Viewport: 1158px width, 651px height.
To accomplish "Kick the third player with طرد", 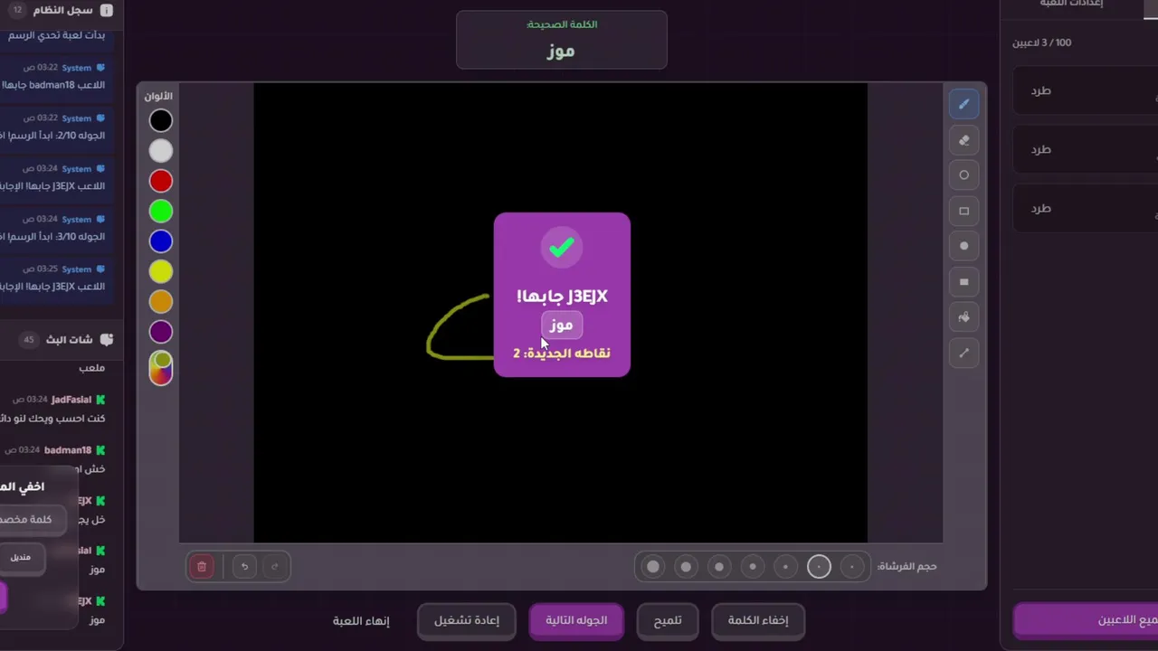I will coord(1041,209).
